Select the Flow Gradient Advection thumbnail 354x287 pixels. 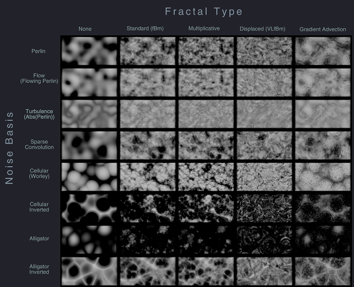click(x=323, y=83)
